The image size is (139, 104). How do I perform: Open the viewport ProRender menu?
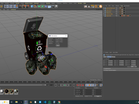click(13, 10)
